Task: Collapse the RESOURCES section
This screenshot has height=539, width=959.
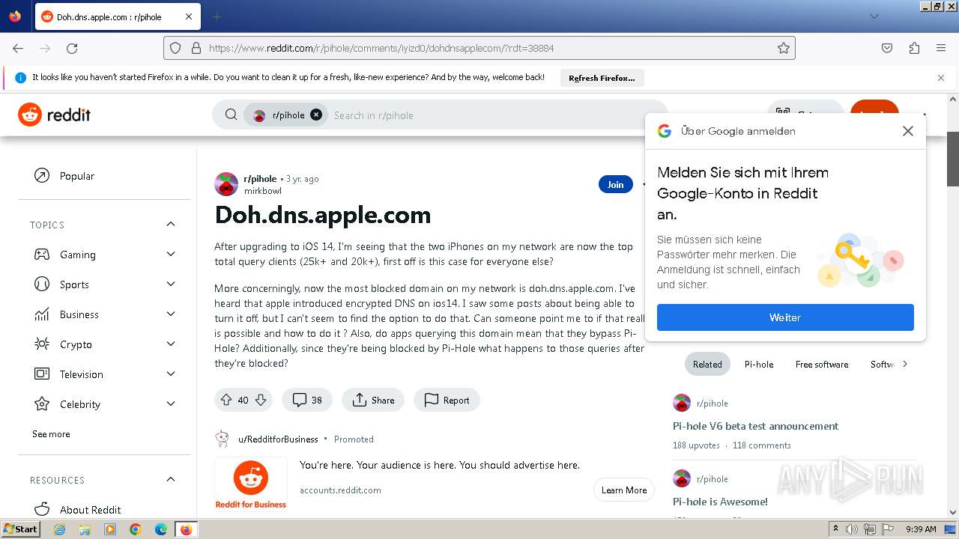Action: pos(171,480)
